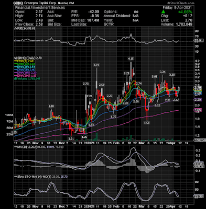Viewport: 206px width, 209px height.
Task: Click the 3.08 price annotation
Action: tap(155, 76)
